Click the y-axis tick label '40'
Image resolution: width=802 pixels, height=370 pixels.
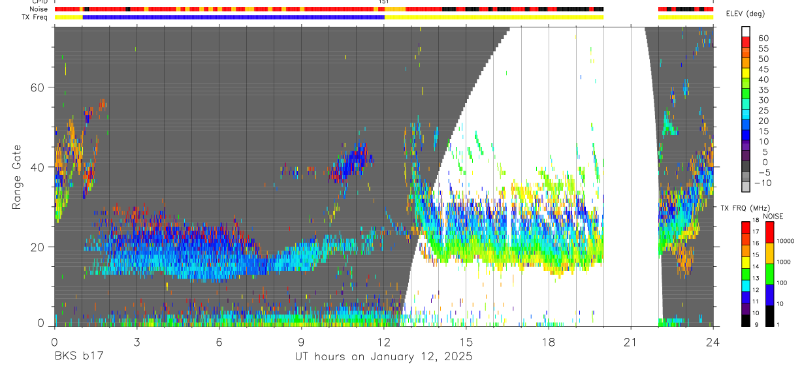tap(37, 167)
